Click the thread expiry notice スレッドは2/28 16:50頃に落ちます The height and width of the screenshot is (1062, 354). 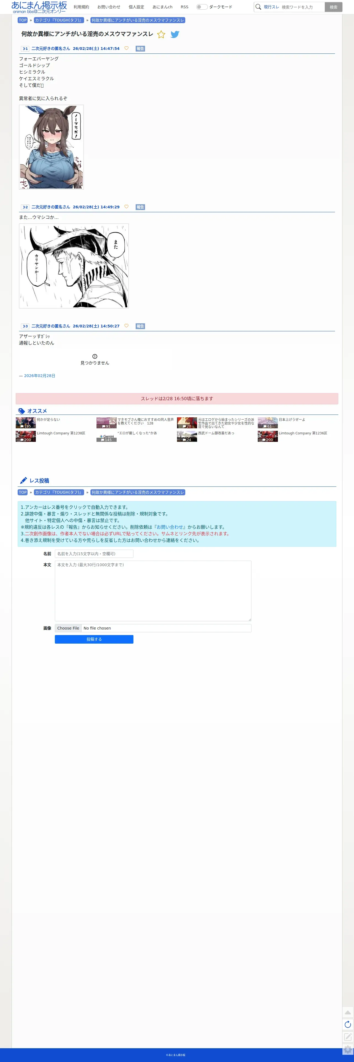point(177,398)
